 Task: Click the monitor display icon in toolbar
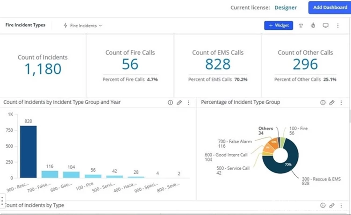point(326,26)
